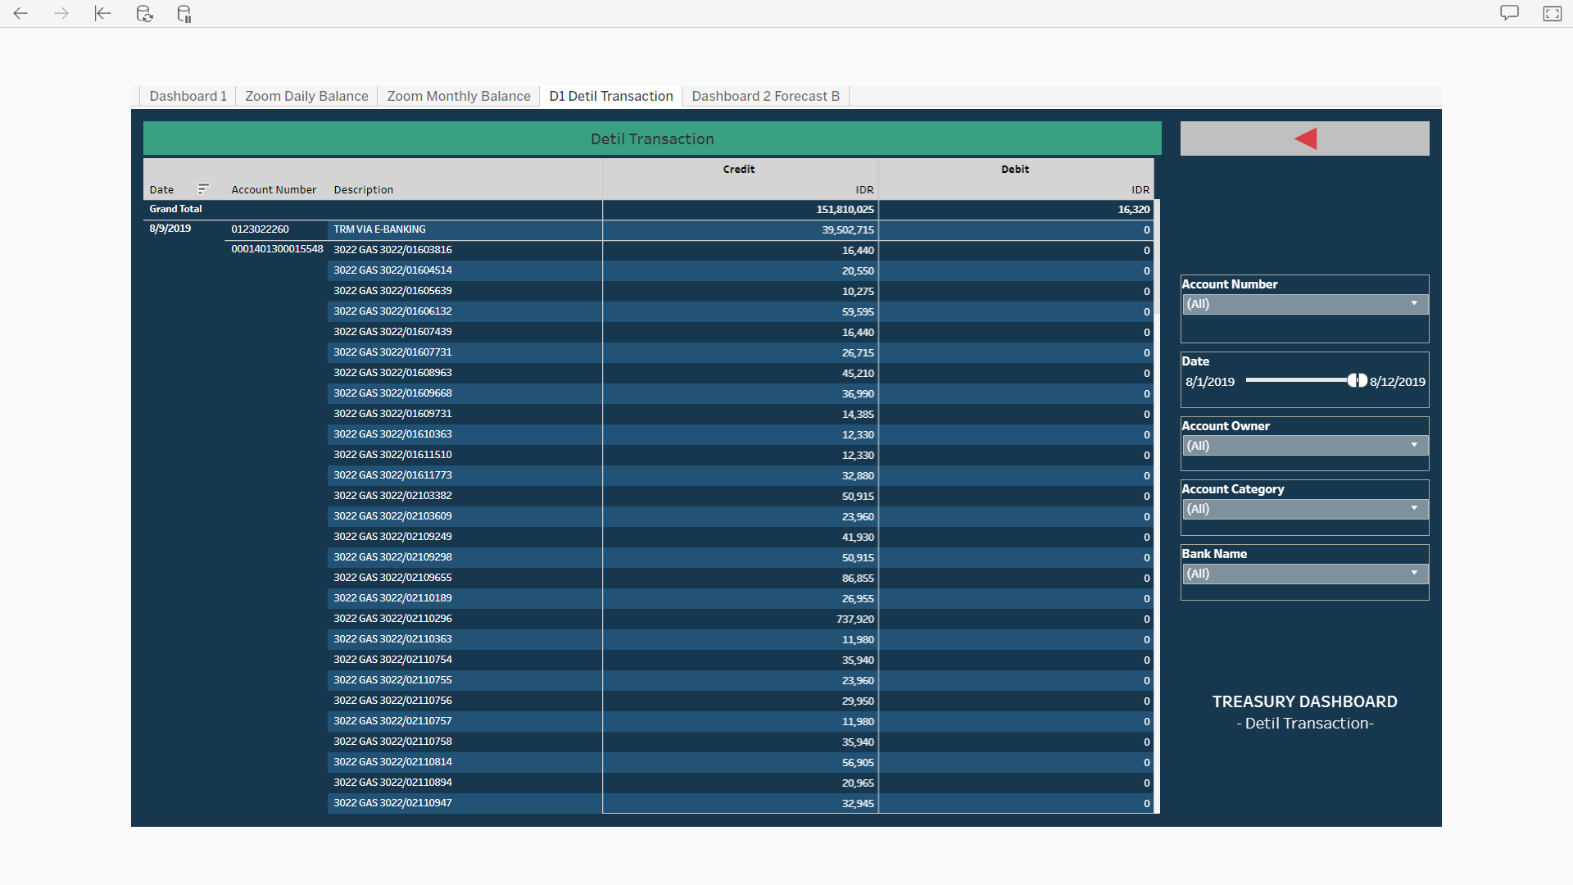Screen dimensions: 1573x885
Task: Click the Undo back arrow icon
Action: 20,13
